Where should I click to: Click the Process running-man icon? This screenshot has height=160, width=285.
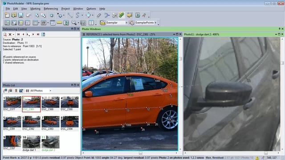coord(144,15)
